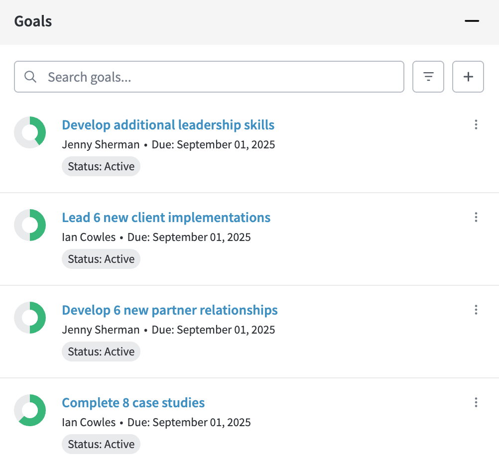Click Status: Active badge on partner relationships goal
499x469 pixels.
(101, 352)
